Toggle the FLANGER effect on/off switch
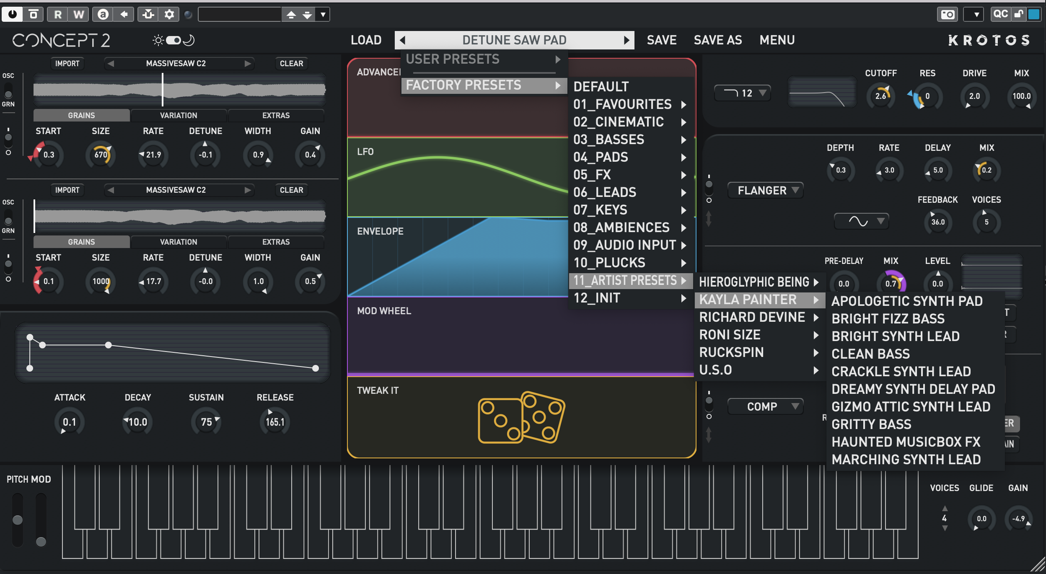 [709, 188]
